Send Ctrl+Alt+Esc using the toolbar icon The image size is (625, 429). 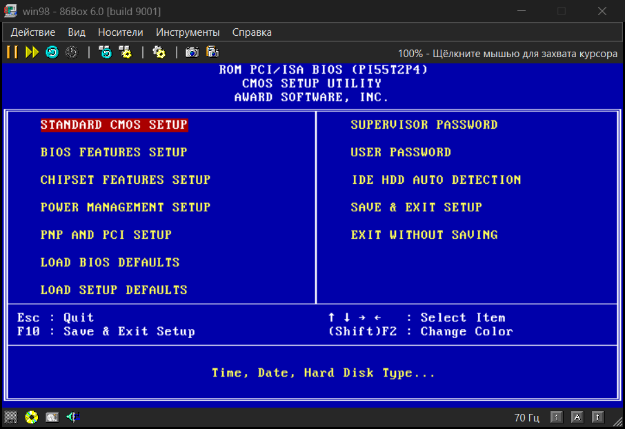(126, 52)
